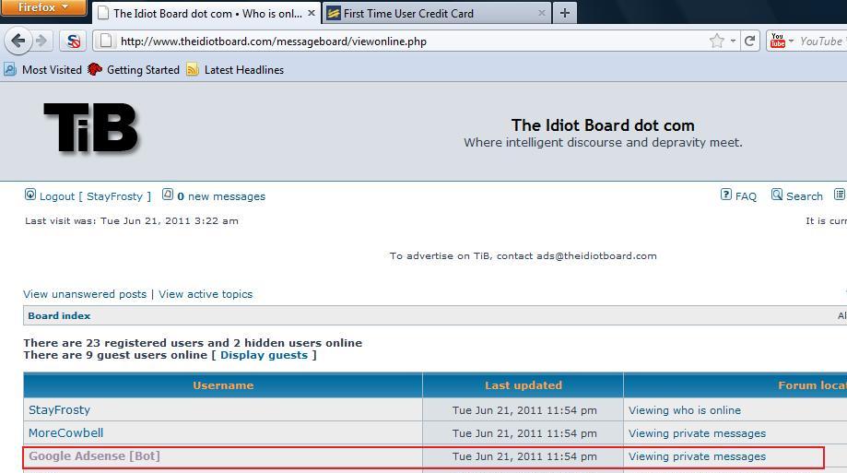
Task: Click the Google Adsense [Bot] username
Action: pyautogui.click(x=95, y=455)
